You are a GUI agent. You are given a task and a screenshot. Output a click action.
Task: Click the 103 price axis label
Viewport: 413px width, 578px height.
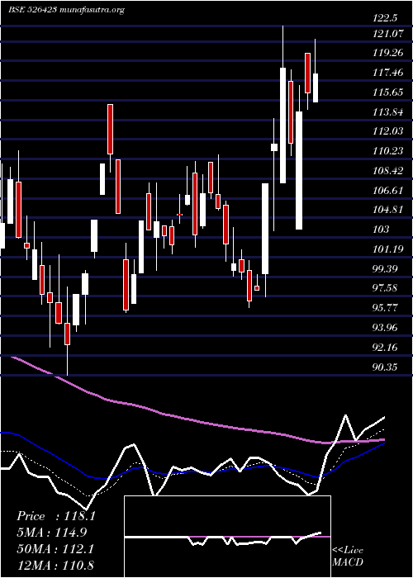[x=381, y=230]
